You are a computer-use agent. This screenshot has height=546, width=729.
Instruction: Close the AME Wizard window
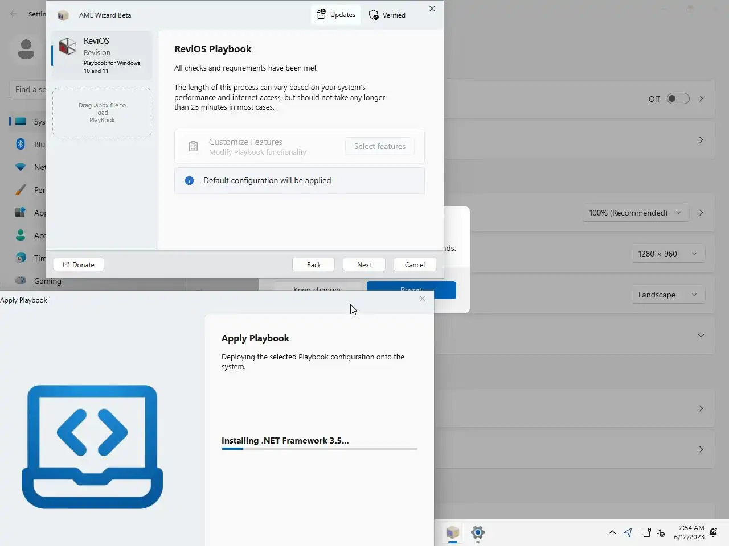coord(432,9)
